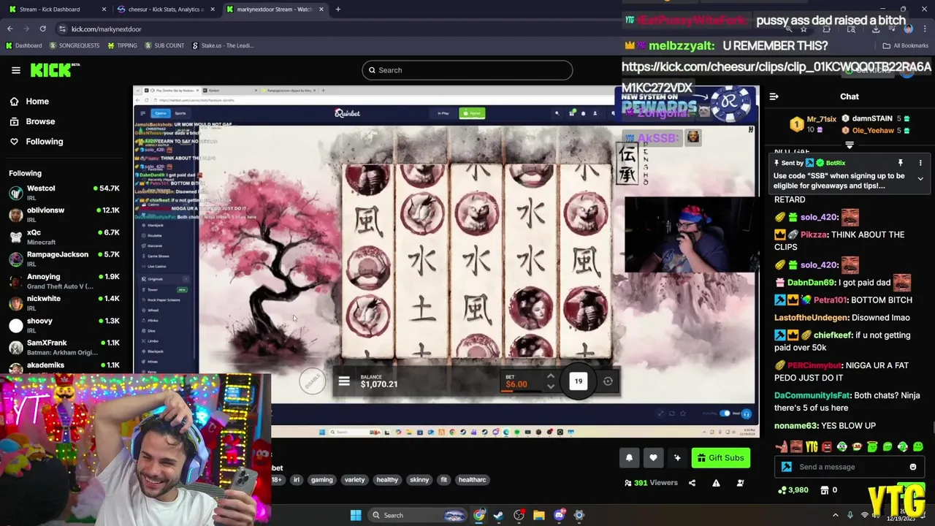Click the Kick logo
Image resolution: width=935 pixels, height=526 pixels.
point(54,70)
